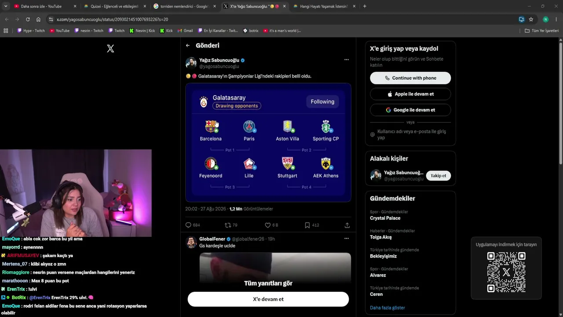Click the Aston Villa club crest

click(288, 126)
